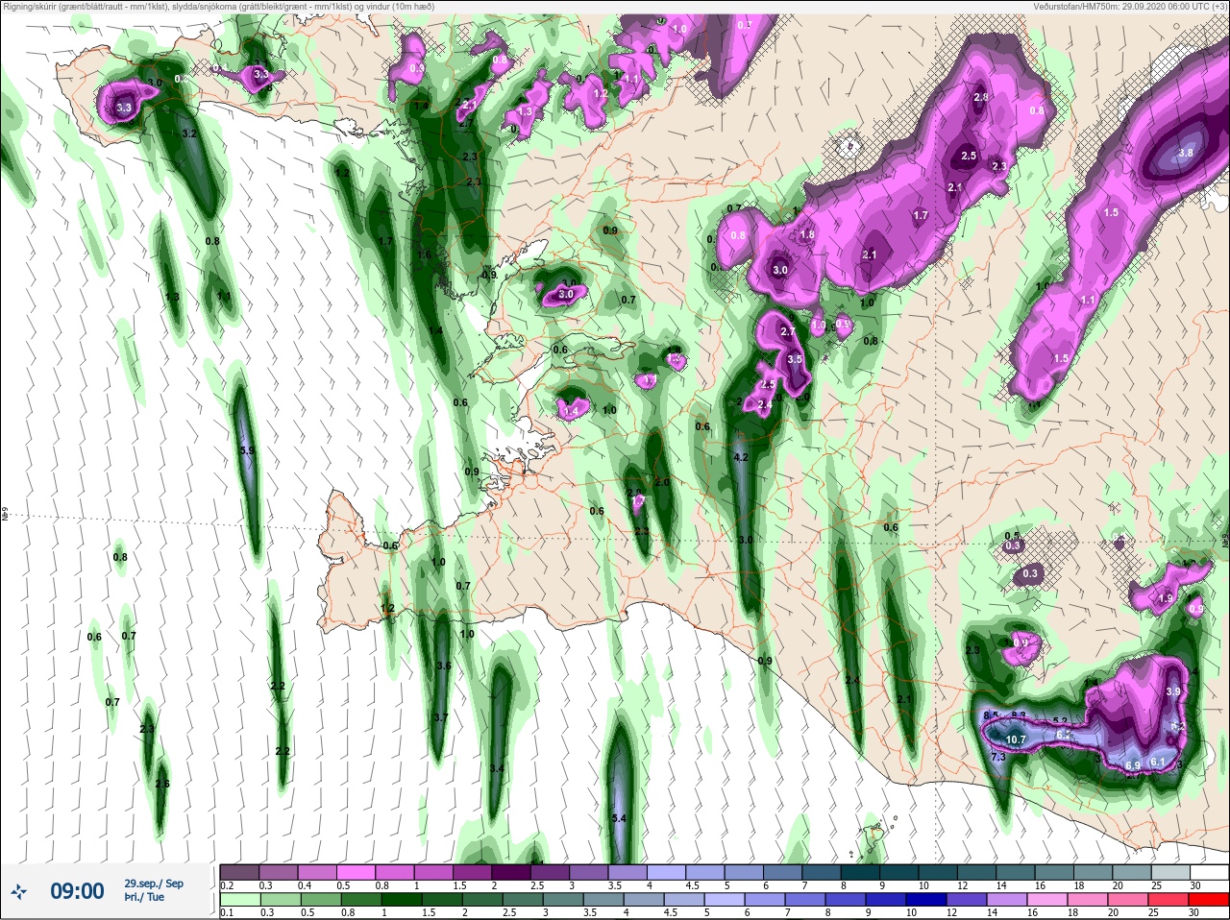Click the 6.9 value in the southeast
Image resolution: width=1230 pixels, height=920 pixels.
tap(1133, 765)
